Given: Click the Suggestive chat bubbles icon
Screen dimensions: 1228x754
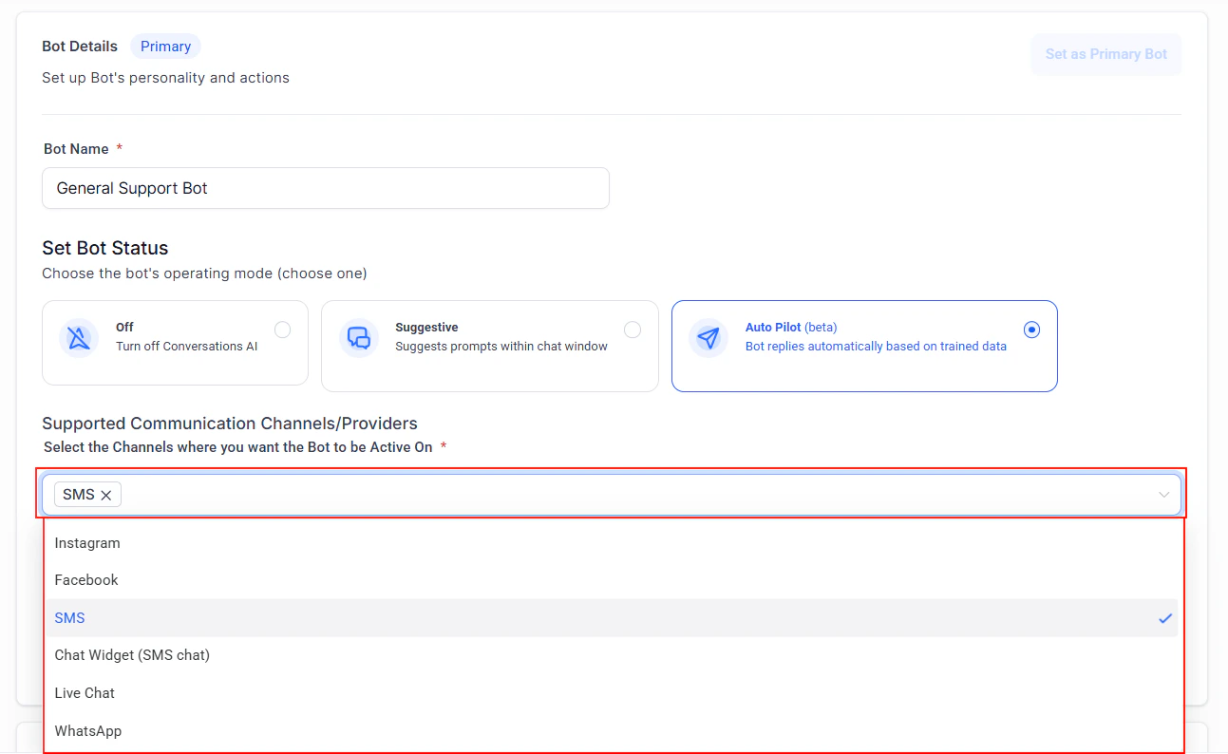Looking at the screenshot, I should (x=359, y=337).
